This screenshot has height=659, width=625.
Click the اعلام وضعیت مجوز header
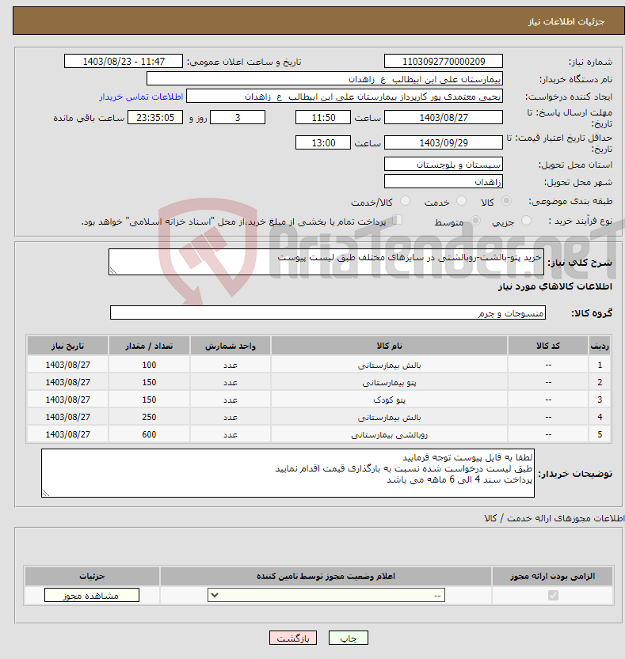click(x=326, y=576)
